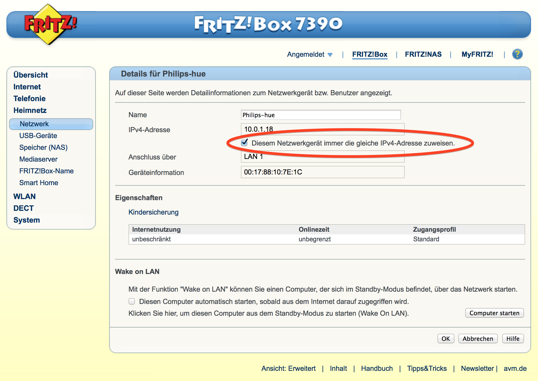Open the Telefonie sidebar menu
The image size is (538, 381).
tap(29, 98)
